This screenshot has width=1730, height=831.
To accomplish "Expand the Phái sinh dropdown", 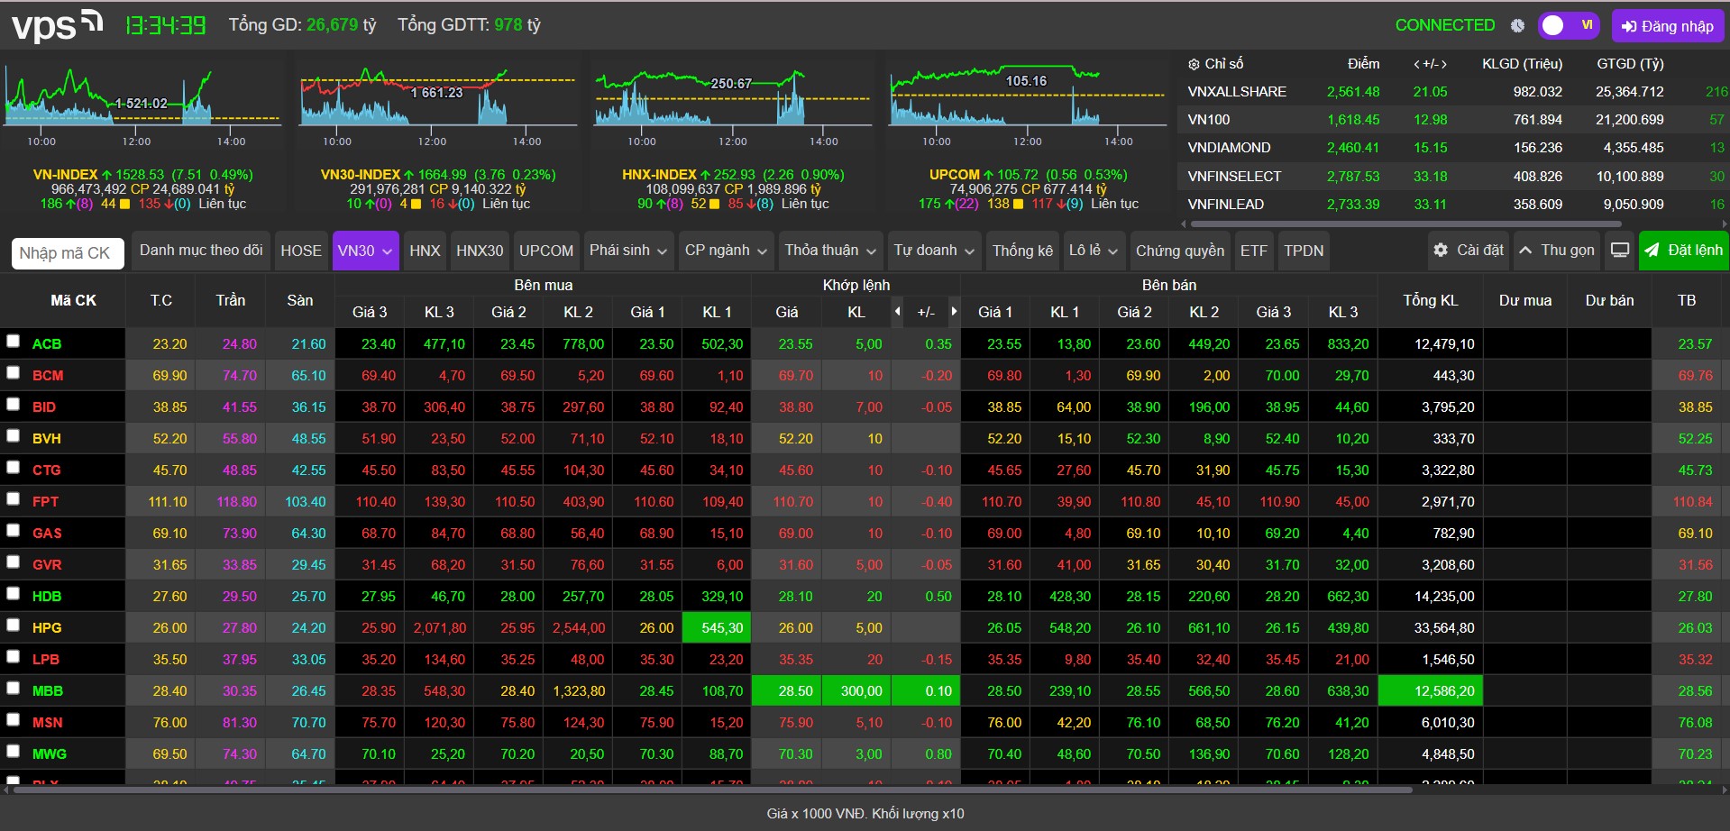I will (627, 251).
